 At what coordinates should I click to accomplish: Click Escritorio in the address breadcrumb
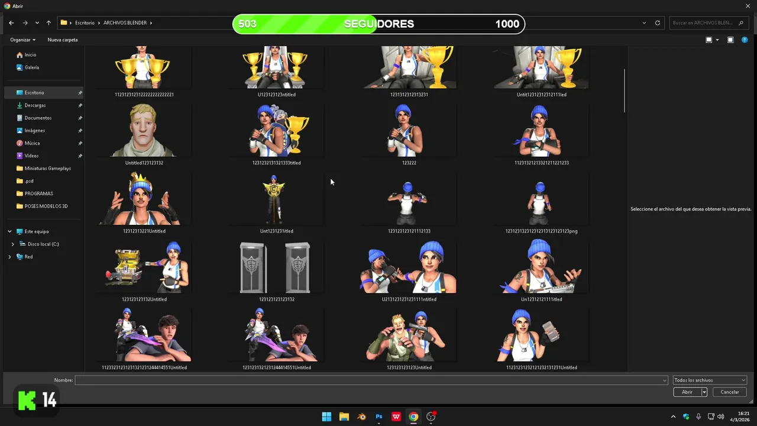(85, 22)
